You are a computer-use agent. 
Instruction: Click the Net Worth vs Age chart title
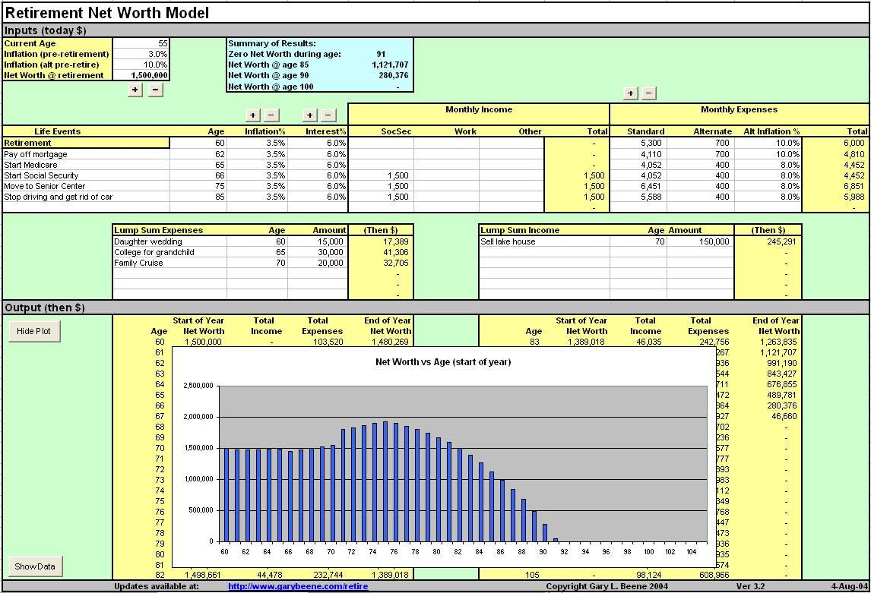[443, 362]
